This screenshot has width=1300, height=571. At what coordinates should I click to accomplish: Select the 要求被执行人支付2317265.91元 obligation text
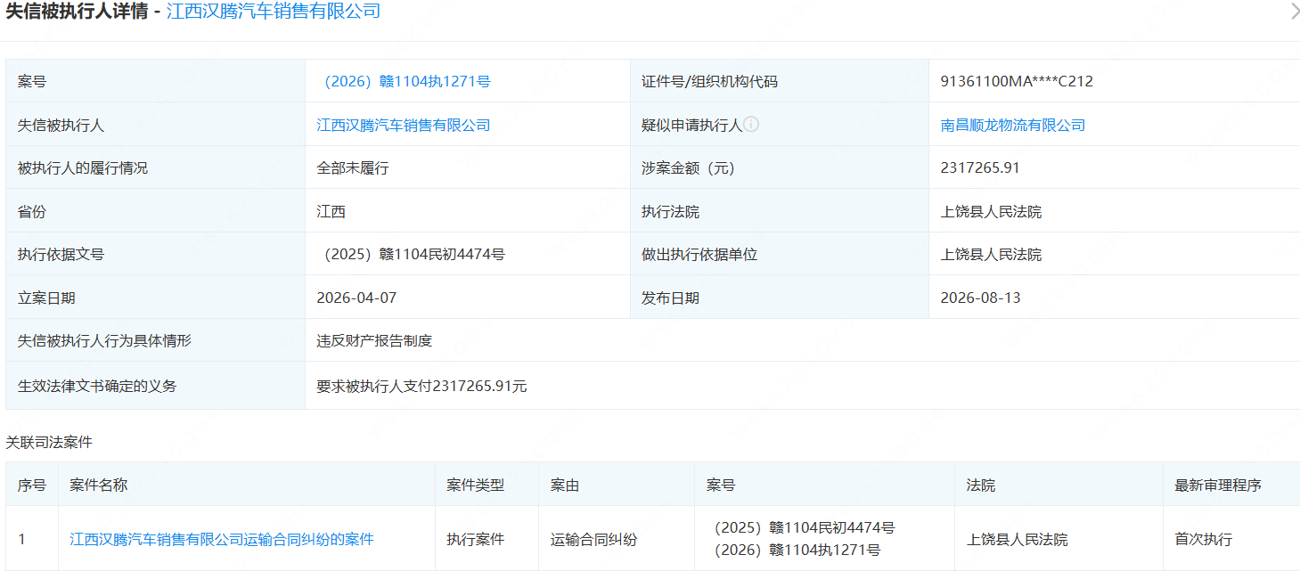[421, 387]
